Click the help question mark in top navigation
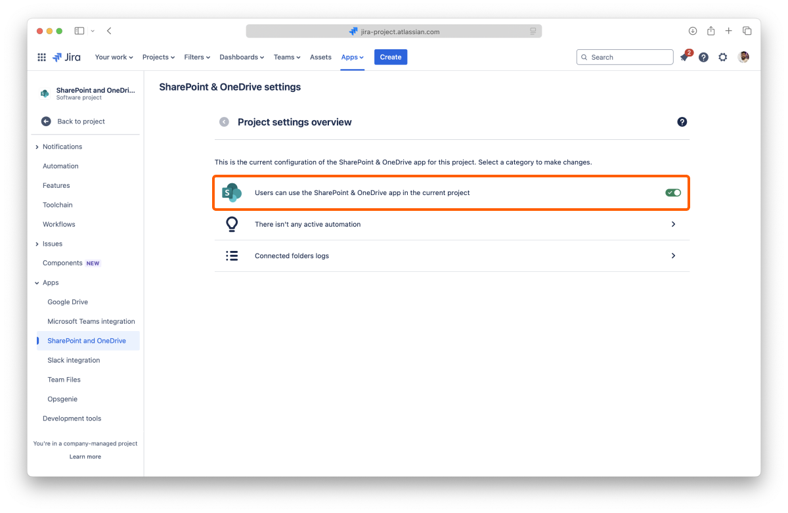This screenshot has height=513, width=788. pyautogui.click(x=703, y=57)
